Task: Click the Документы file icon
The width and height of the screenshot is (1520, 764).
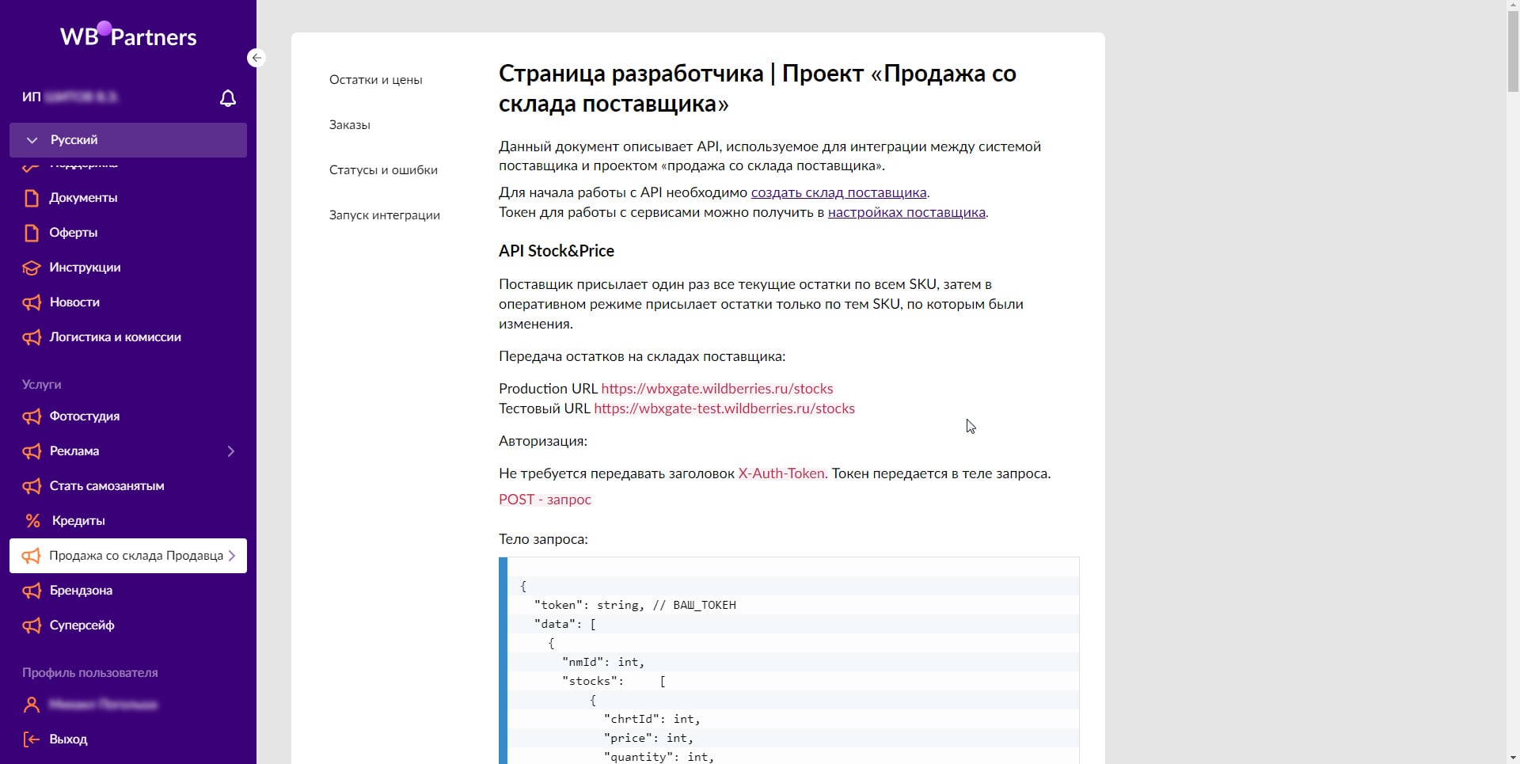Action: click(x=32, y=198)
